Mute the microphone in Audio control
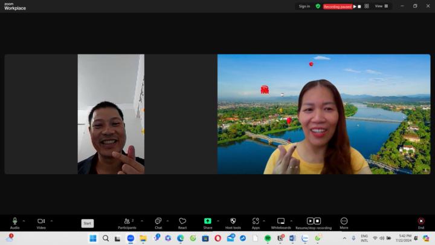This screenshot has width=435, height=245. (14, 221)
